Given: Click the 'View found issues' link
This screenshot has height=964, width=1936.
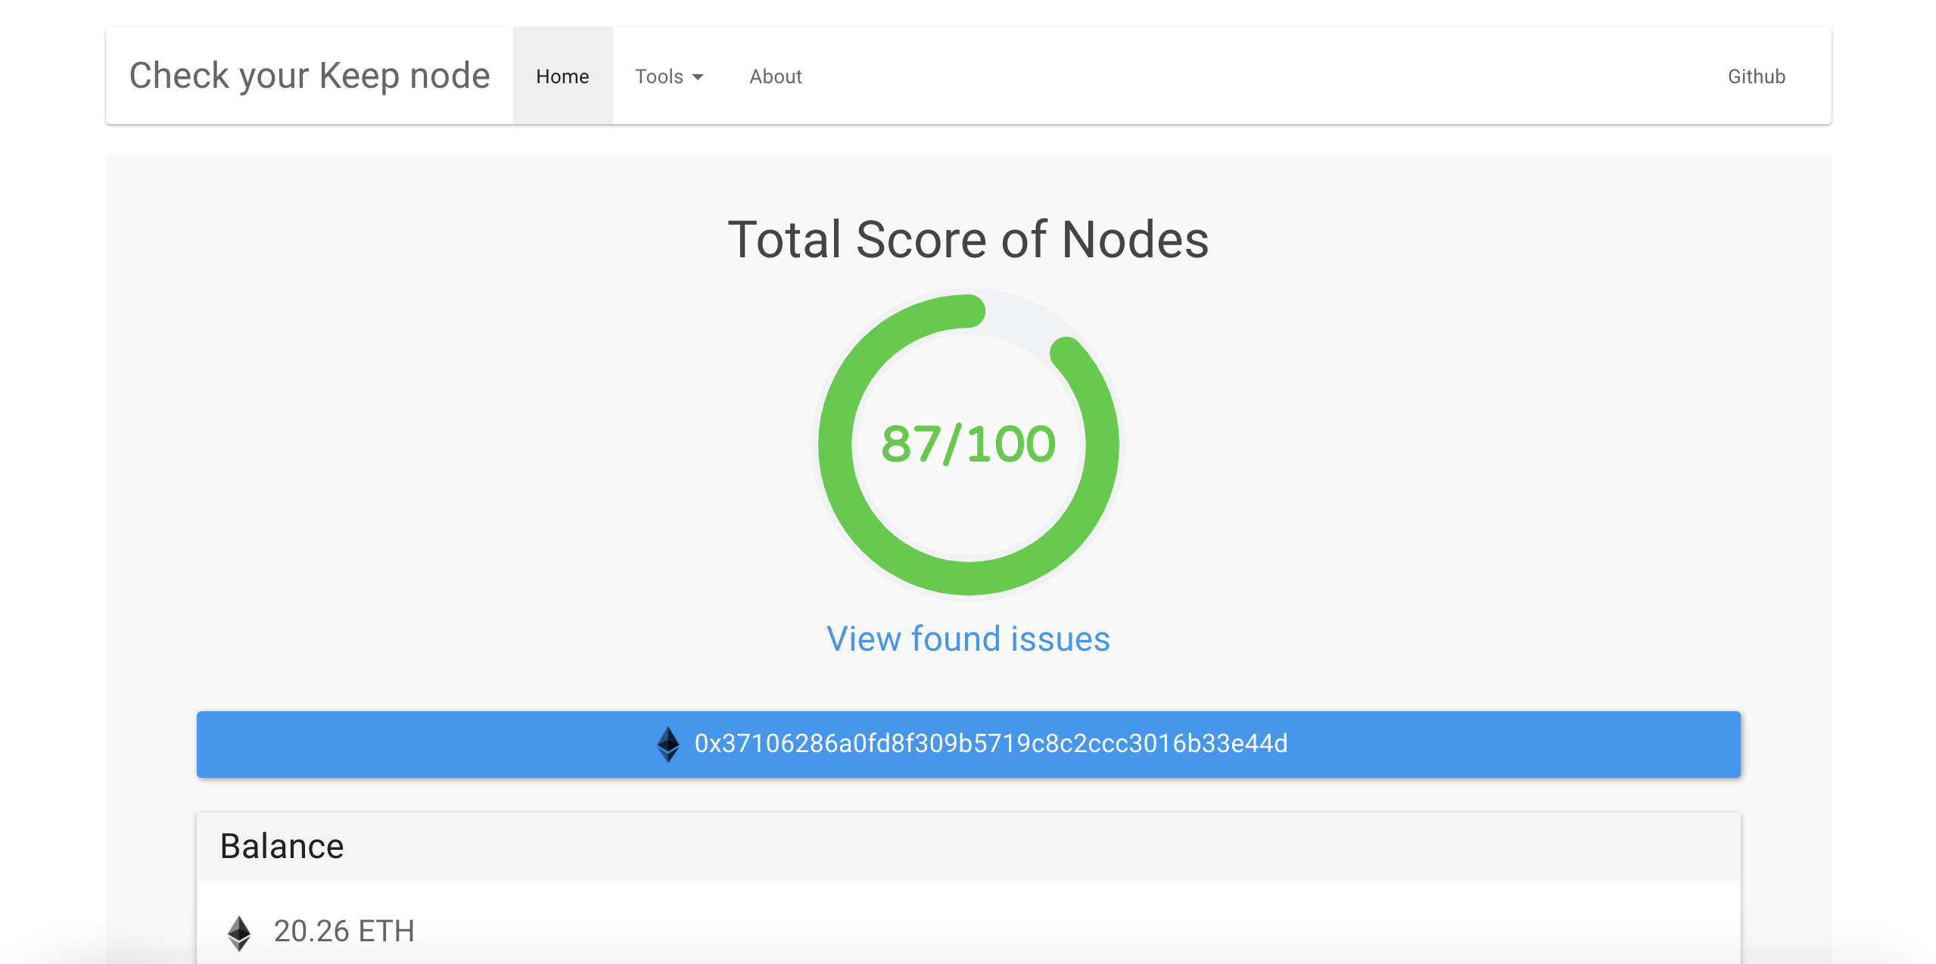Looking at the screenshot, I should [x=968, y=639].
